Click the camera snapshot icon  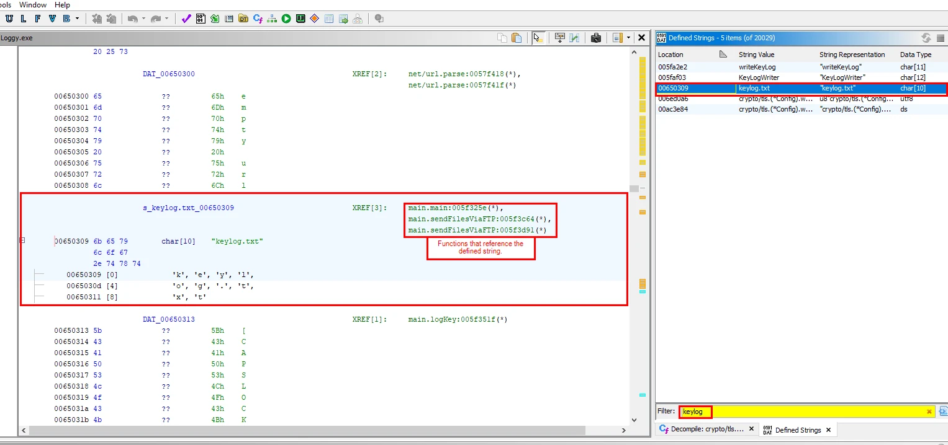click(596, 38)
